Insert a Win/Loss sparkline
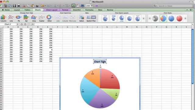 coord(73,18)
